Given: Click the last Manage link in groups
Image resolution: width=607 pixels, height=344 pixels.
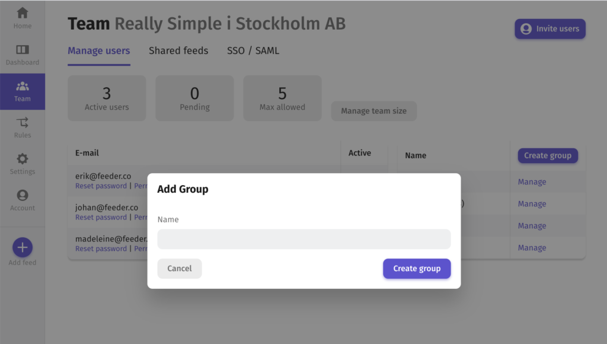Looking at the screenshot, I should (532, 248).
